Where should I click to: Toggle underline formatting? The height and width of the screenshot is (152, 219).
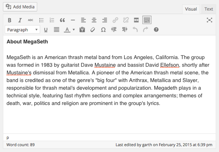[46, 30]
